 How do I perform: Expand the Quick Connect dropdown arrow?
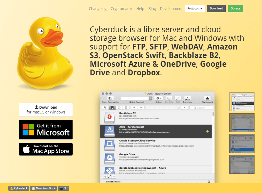tap(150, 98)
